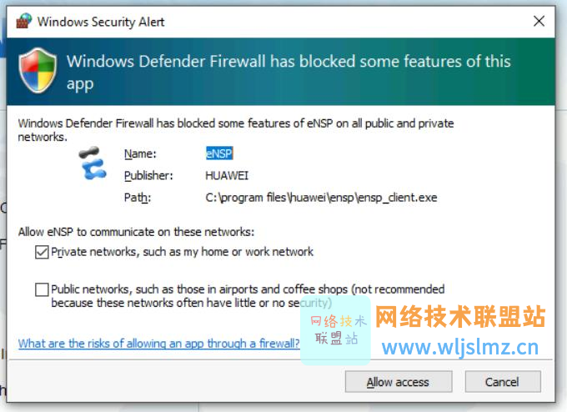
Task: Enable the Private networks checkbox
Action: coord(42,252)
